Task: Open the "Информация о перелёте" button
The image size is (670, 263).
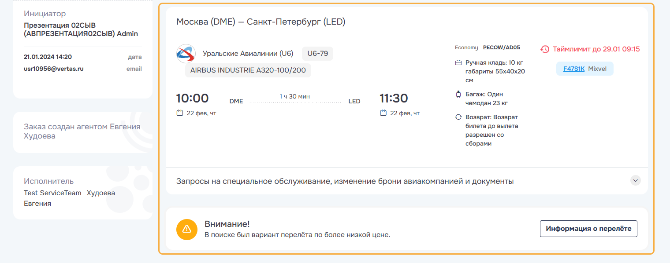Action: 588,229
